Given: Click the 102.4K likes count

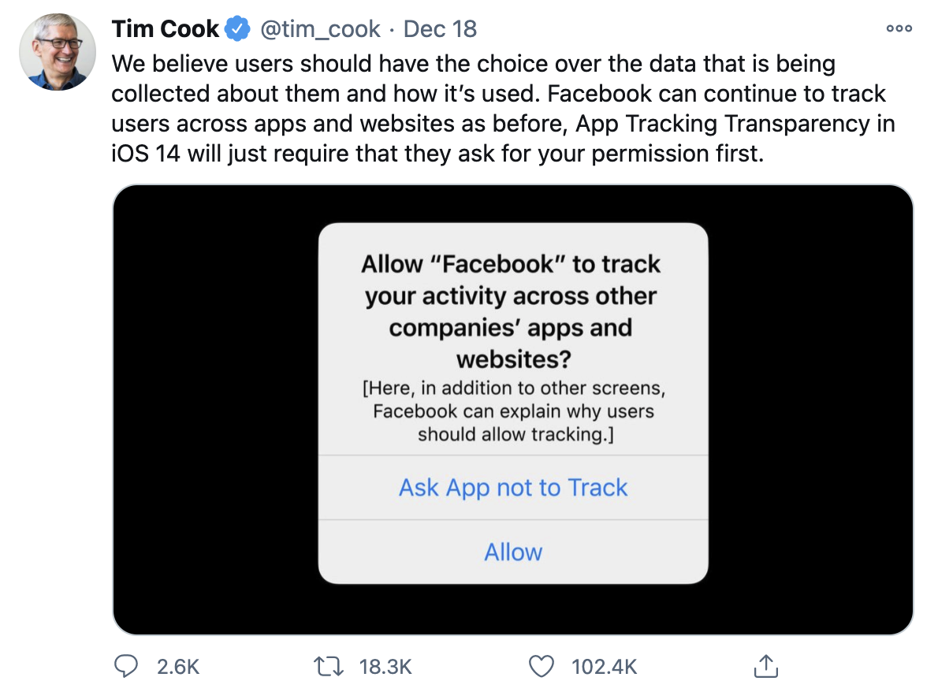Looking at the screenshot, I should pyautogui.click(x=604, y=668).
